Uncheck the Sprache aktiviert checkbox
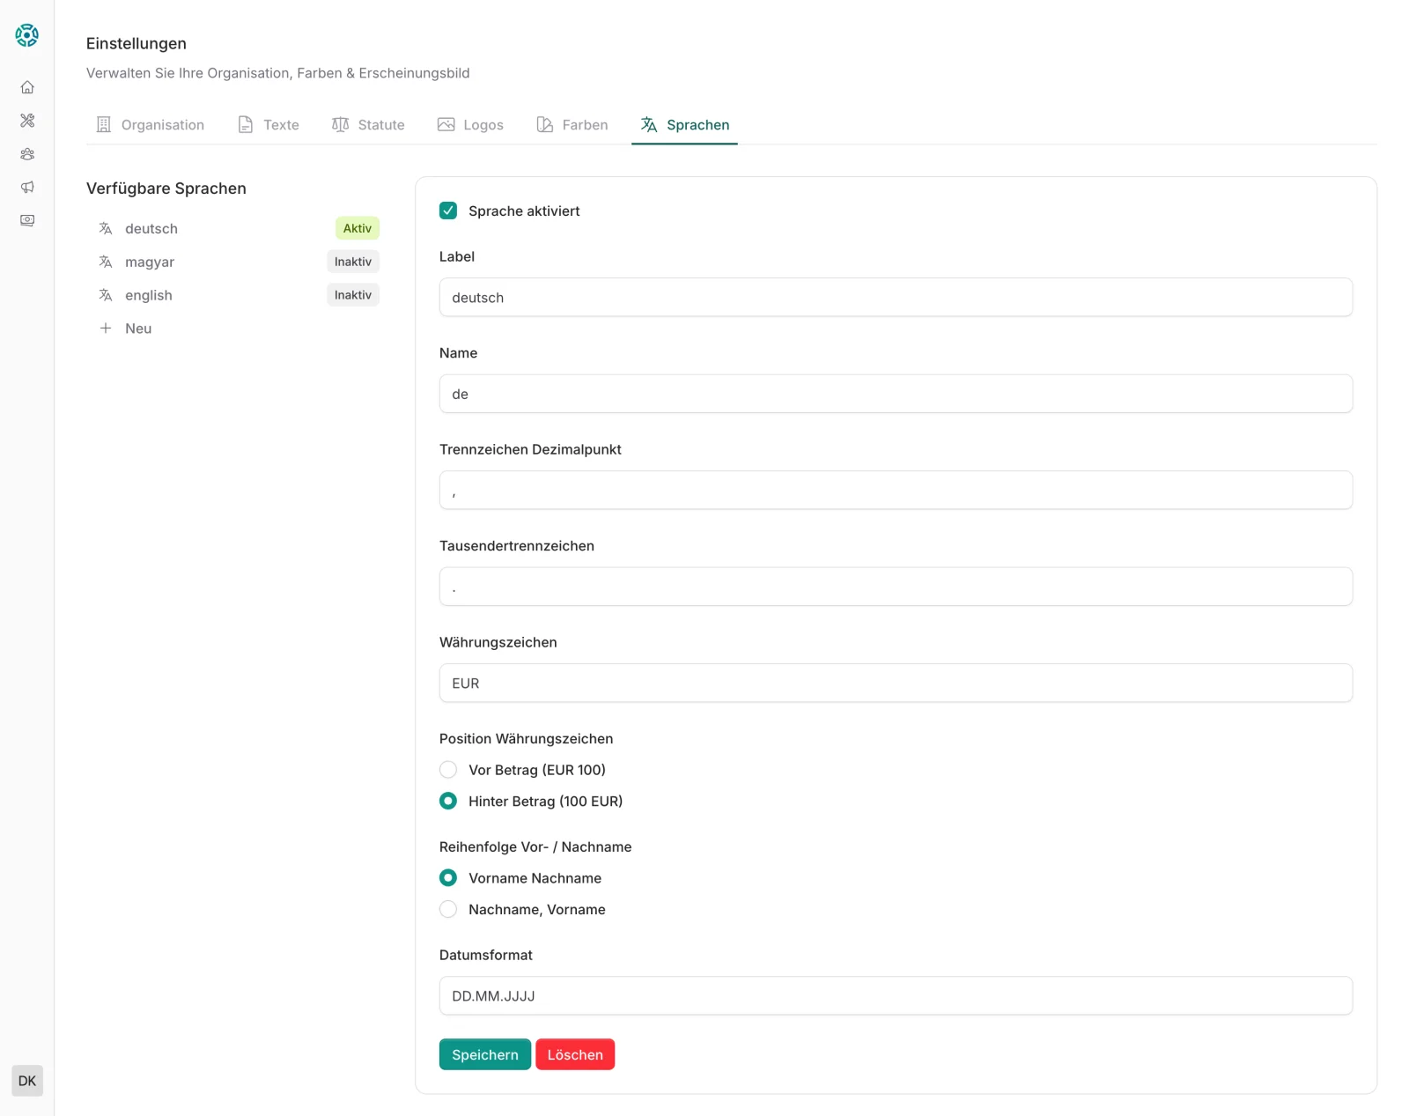The width and height of the screenshot is (1409, 1116). (448, 211)
